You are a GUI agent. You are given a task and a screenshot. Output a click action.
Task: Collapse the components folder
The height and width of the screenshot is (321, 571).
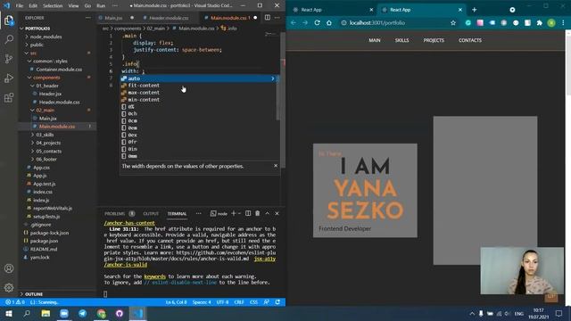(x=46, y=78)
